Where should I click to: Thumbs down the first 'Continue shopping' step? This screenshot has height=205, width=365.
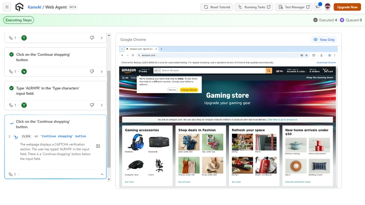(92, 72)
